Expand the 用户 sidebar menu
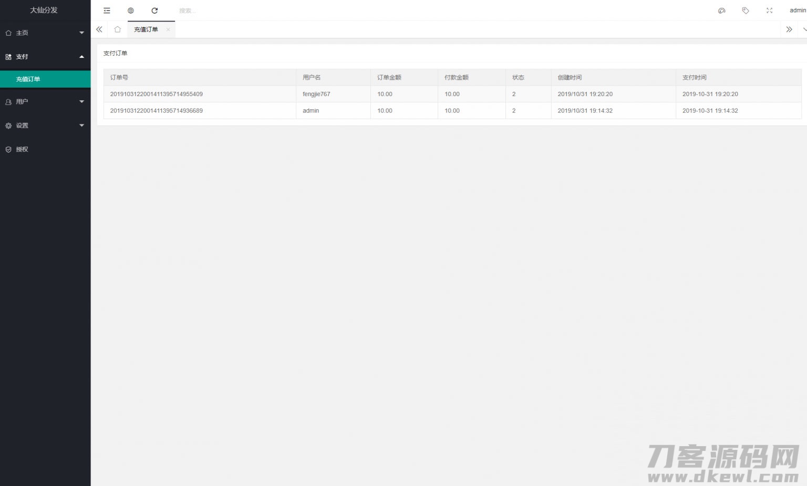The width and height of the screenshot is (807, 486). [45, 102]
